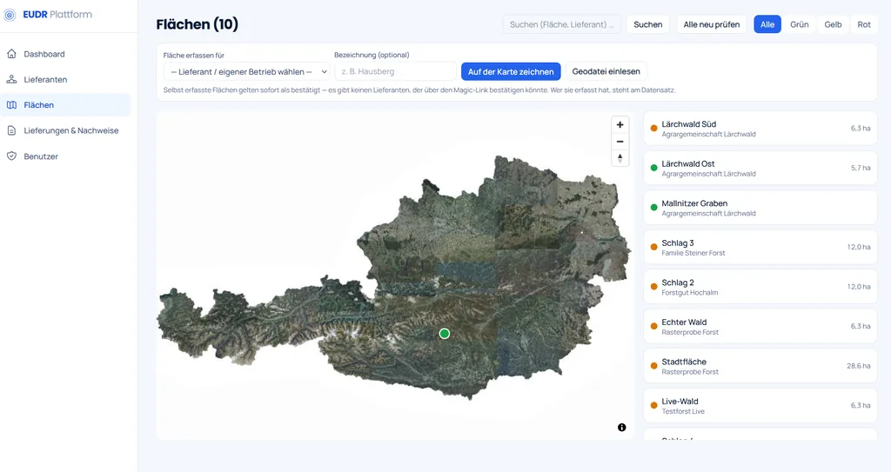Open Lieferungen & Nachweise
The height and width of the screenshot is (472, 891).
tap(65, 130)
